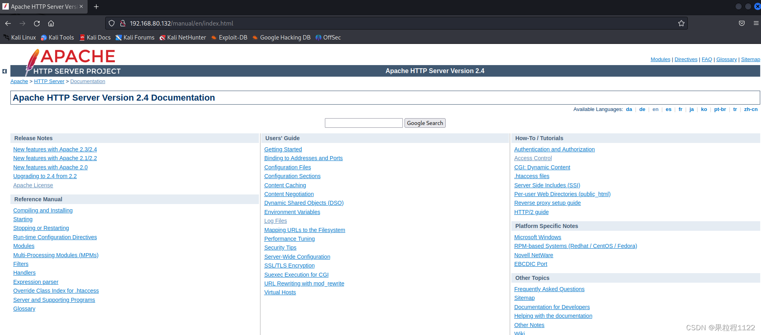Open Binding to Addresses and Ports
761x335 pixels.
click(x=303, y=158)
